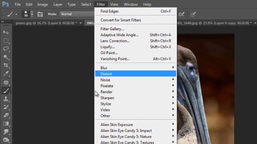Open the Layer menu
The width and height of the screenshot is (257, 144).
coord(58,4)
